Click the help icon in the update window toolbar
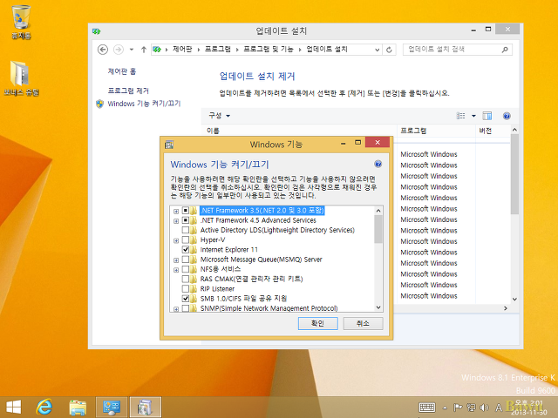The height and width of the screenshot is (418, 558). 507,116
